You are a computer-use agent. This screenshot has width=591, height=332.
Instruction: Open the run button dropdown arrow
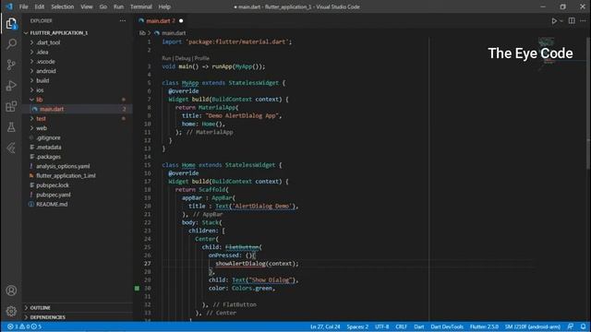[x=561, y=21]
